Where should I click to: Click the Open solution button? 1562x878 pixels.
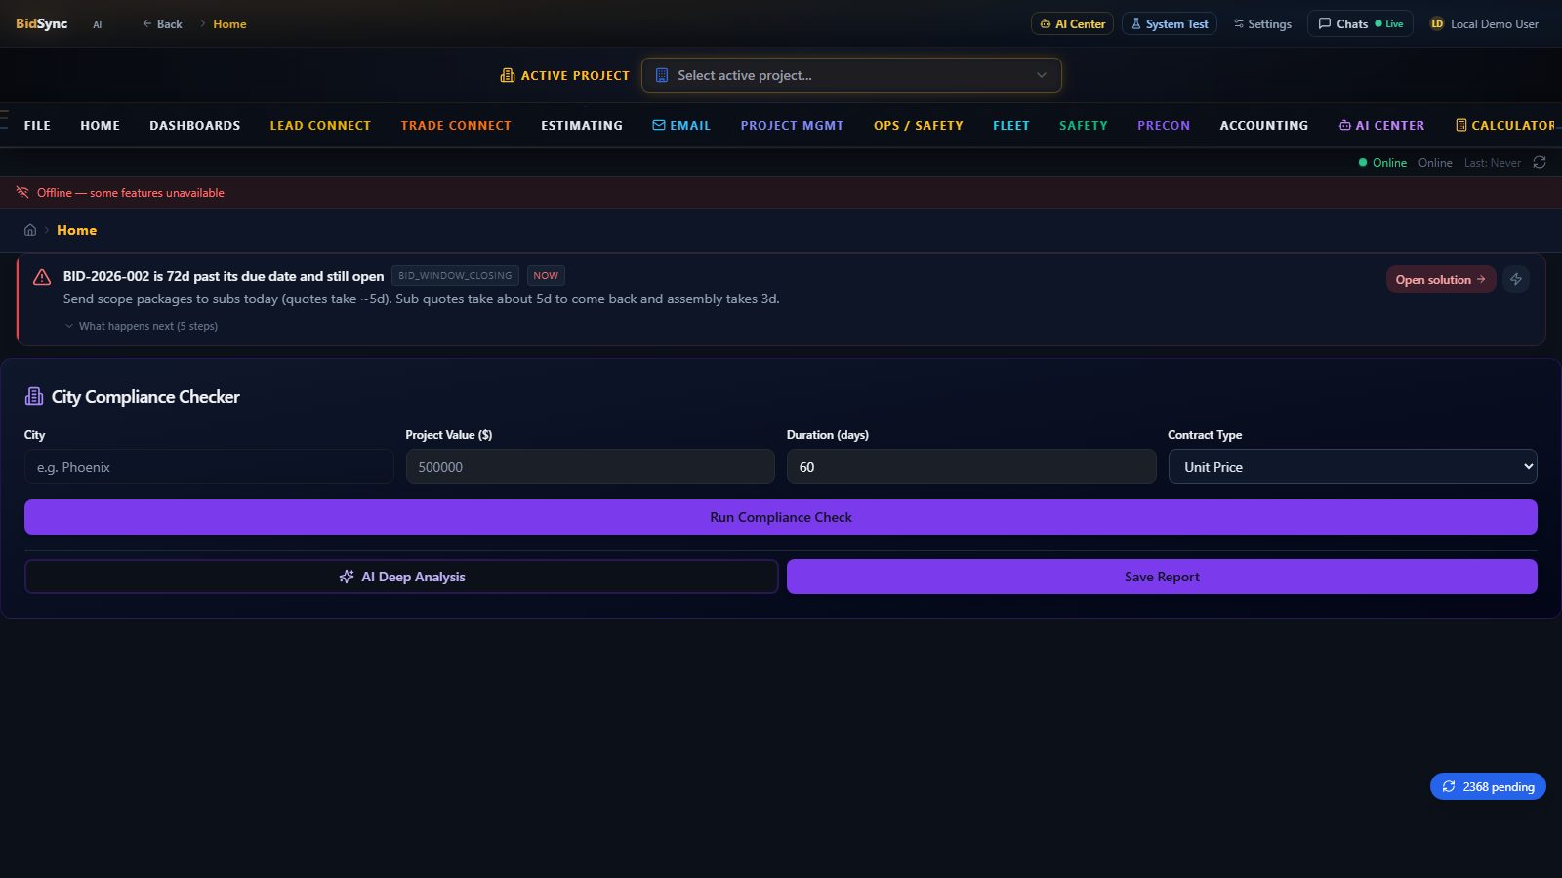(1440, 279)
